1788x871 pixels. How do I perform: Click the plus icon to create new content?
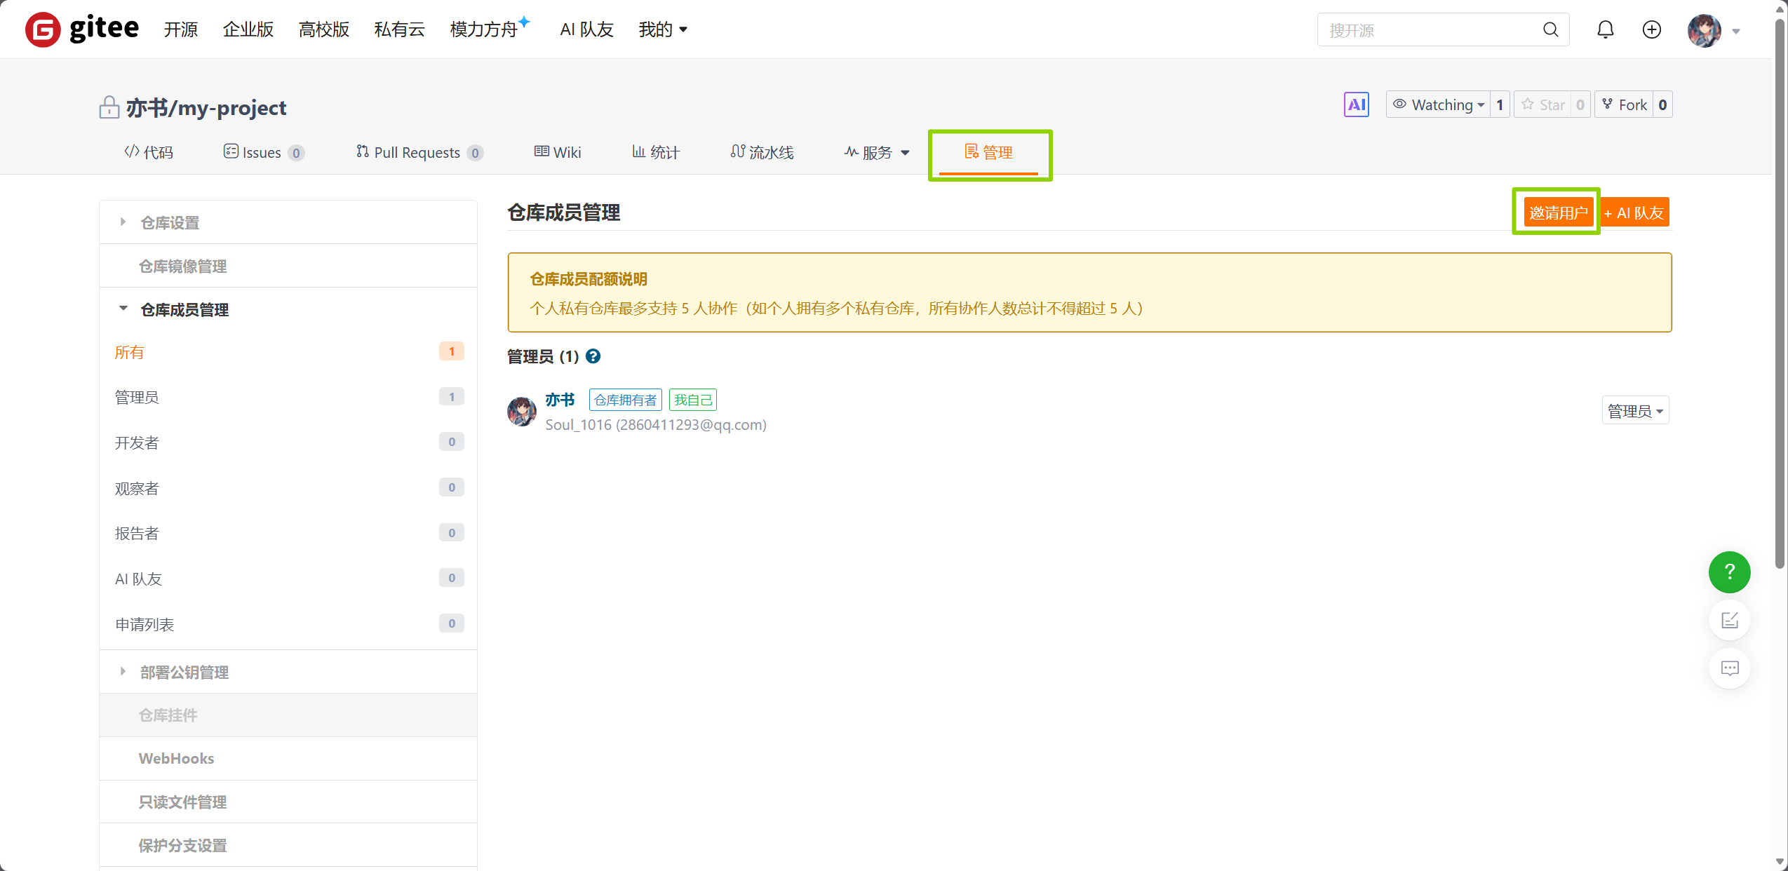click(x=1651, y=29)
